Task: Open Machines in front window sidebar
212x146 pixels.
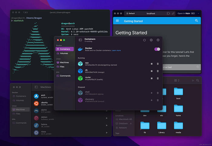Action: (65, 62)
